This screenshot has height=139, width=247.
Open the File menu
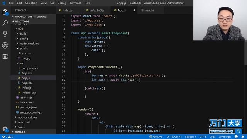coord(11,3)
